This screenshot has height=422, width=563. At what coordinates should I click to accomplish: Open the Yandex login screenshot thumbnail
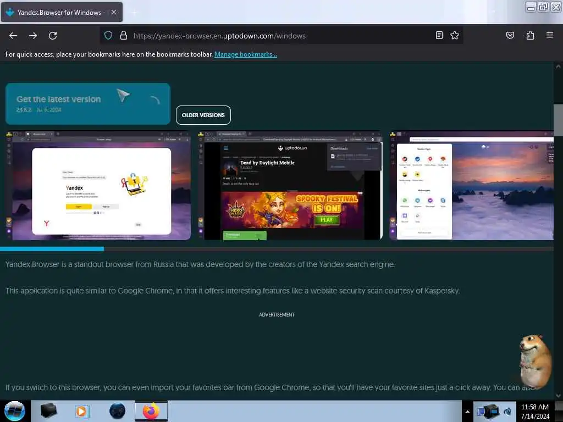(x=98, y=186)
